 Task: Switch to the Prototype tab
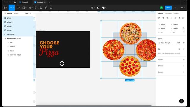point(168,13)
